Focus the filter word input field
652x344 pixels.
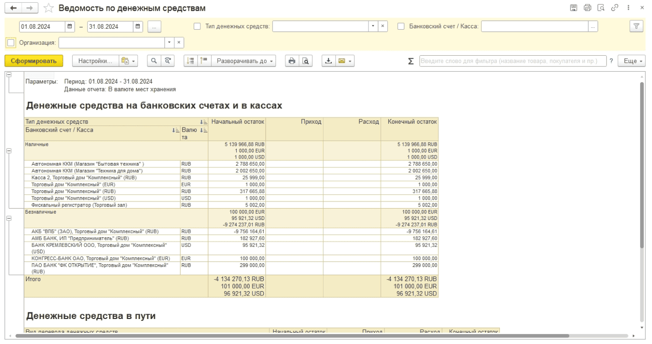click(513, 61)
